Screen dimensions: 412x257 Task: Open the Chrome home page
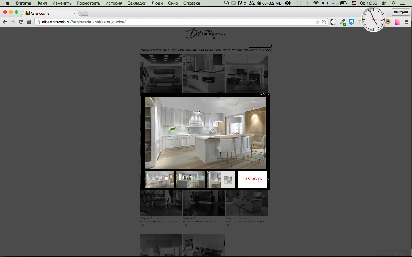pos(29,22)
